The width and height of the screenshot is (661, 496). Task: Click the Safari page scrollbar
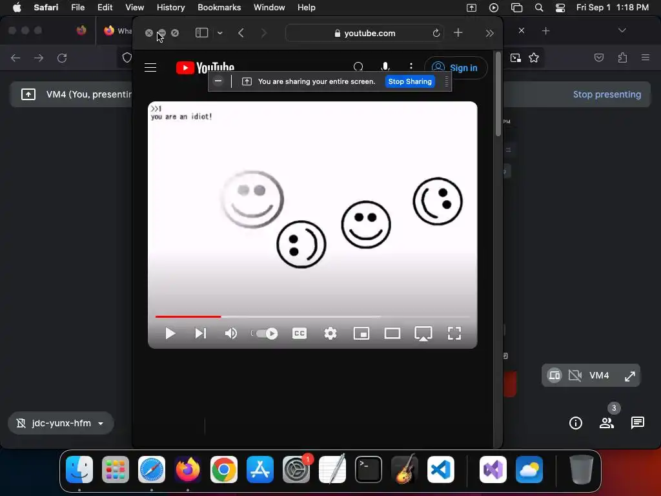point(498,94)
